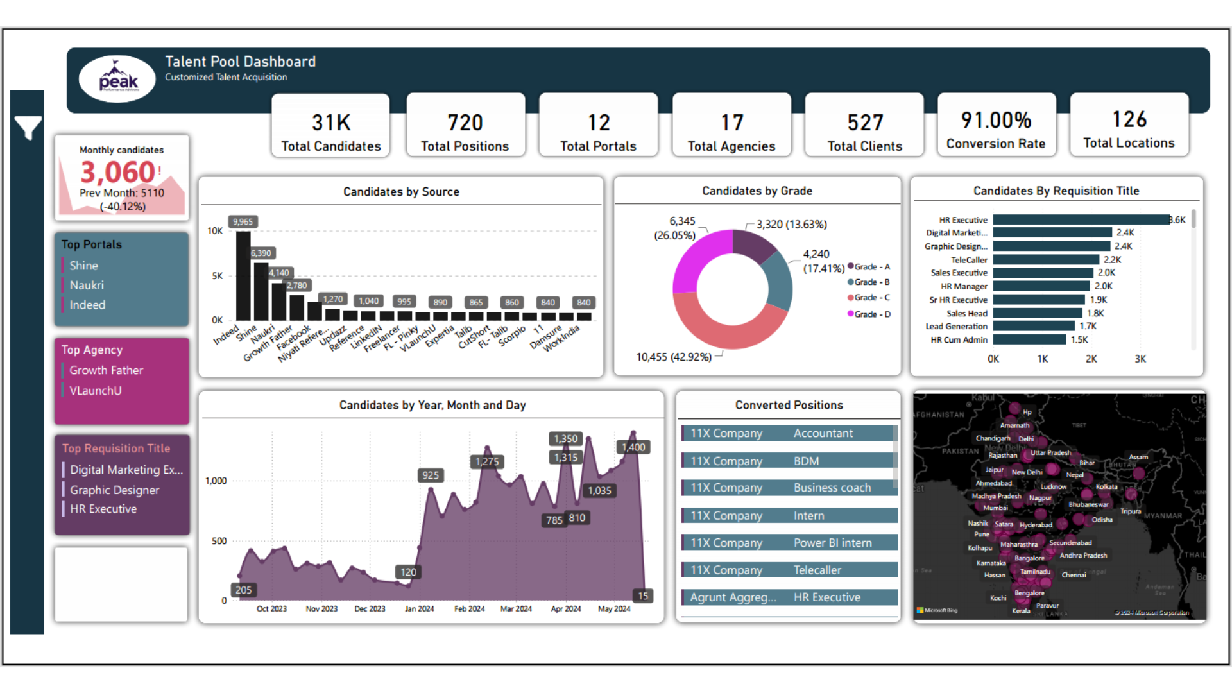Click the Total Portals 12 card

point(598,125)
